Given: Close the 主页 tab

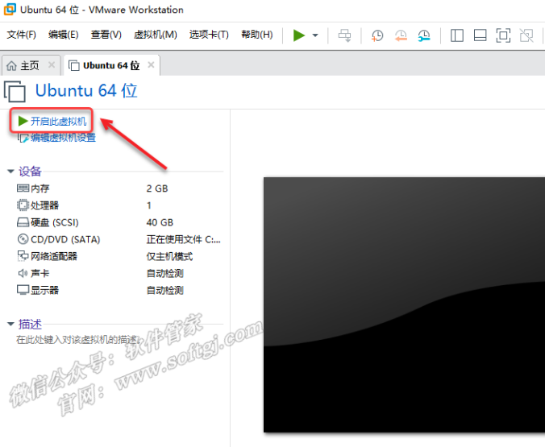Looking at the screenshot, I should (x=52, y=65).
